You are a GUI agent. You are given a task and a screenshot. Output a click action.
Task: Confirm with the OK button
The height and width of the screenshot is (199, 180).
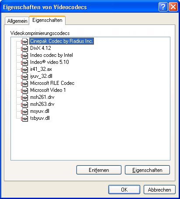coord(124,190)
